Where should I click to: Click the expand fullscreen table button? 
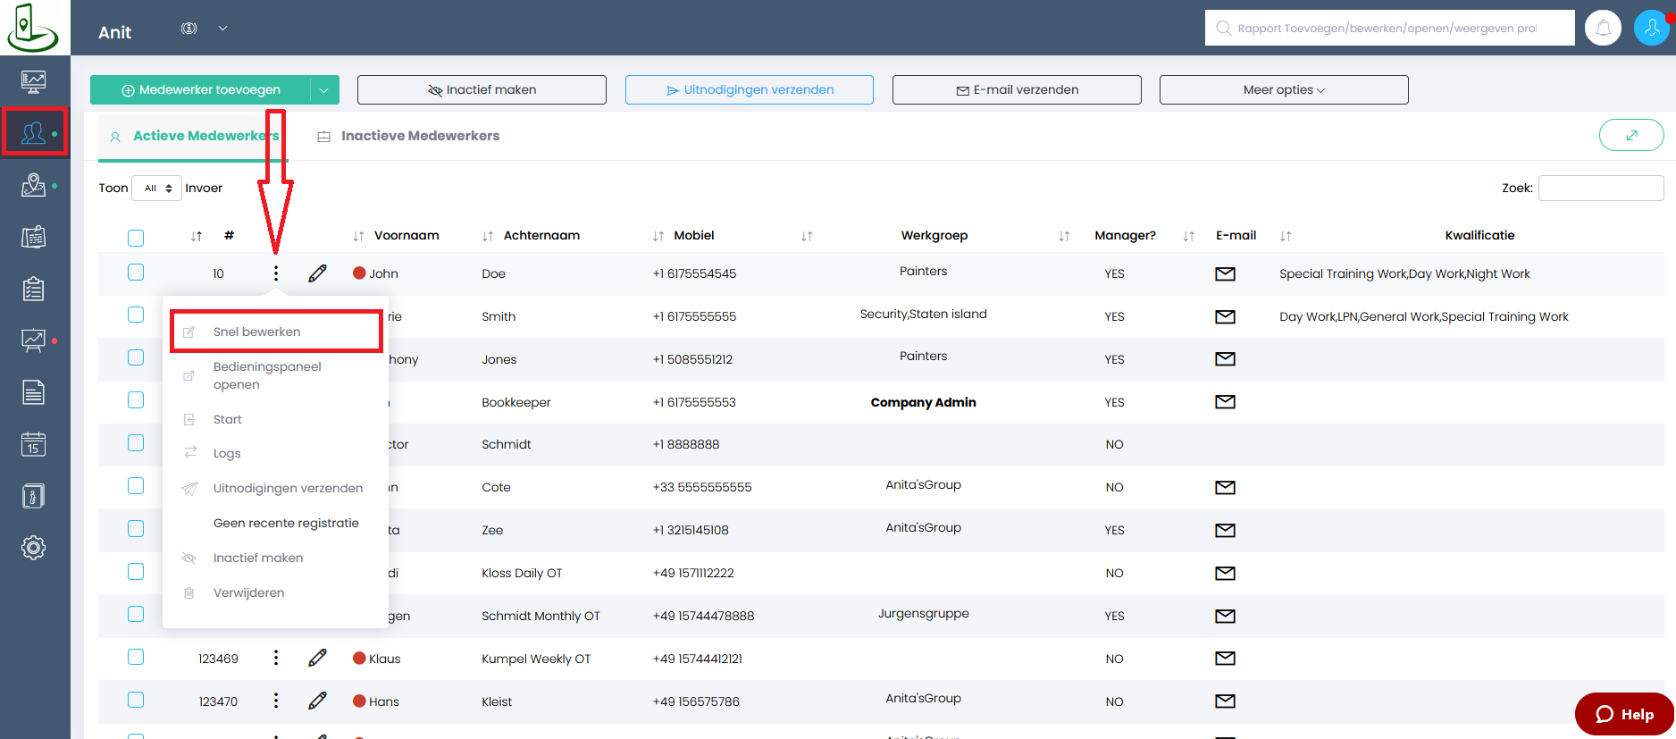click(1630, 135)
